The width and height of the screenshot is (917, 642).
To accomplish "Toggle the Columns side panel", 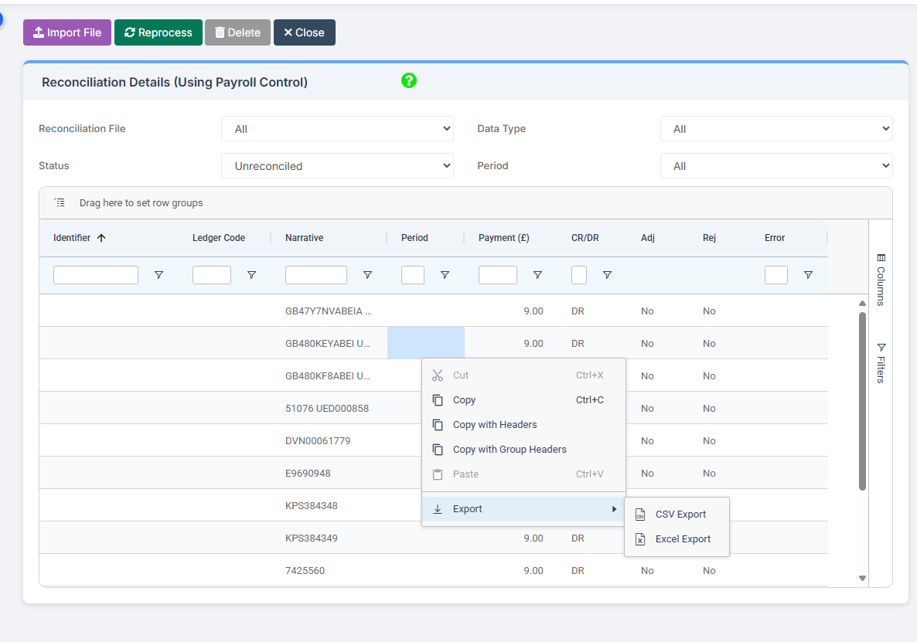I will coord(881,280).
